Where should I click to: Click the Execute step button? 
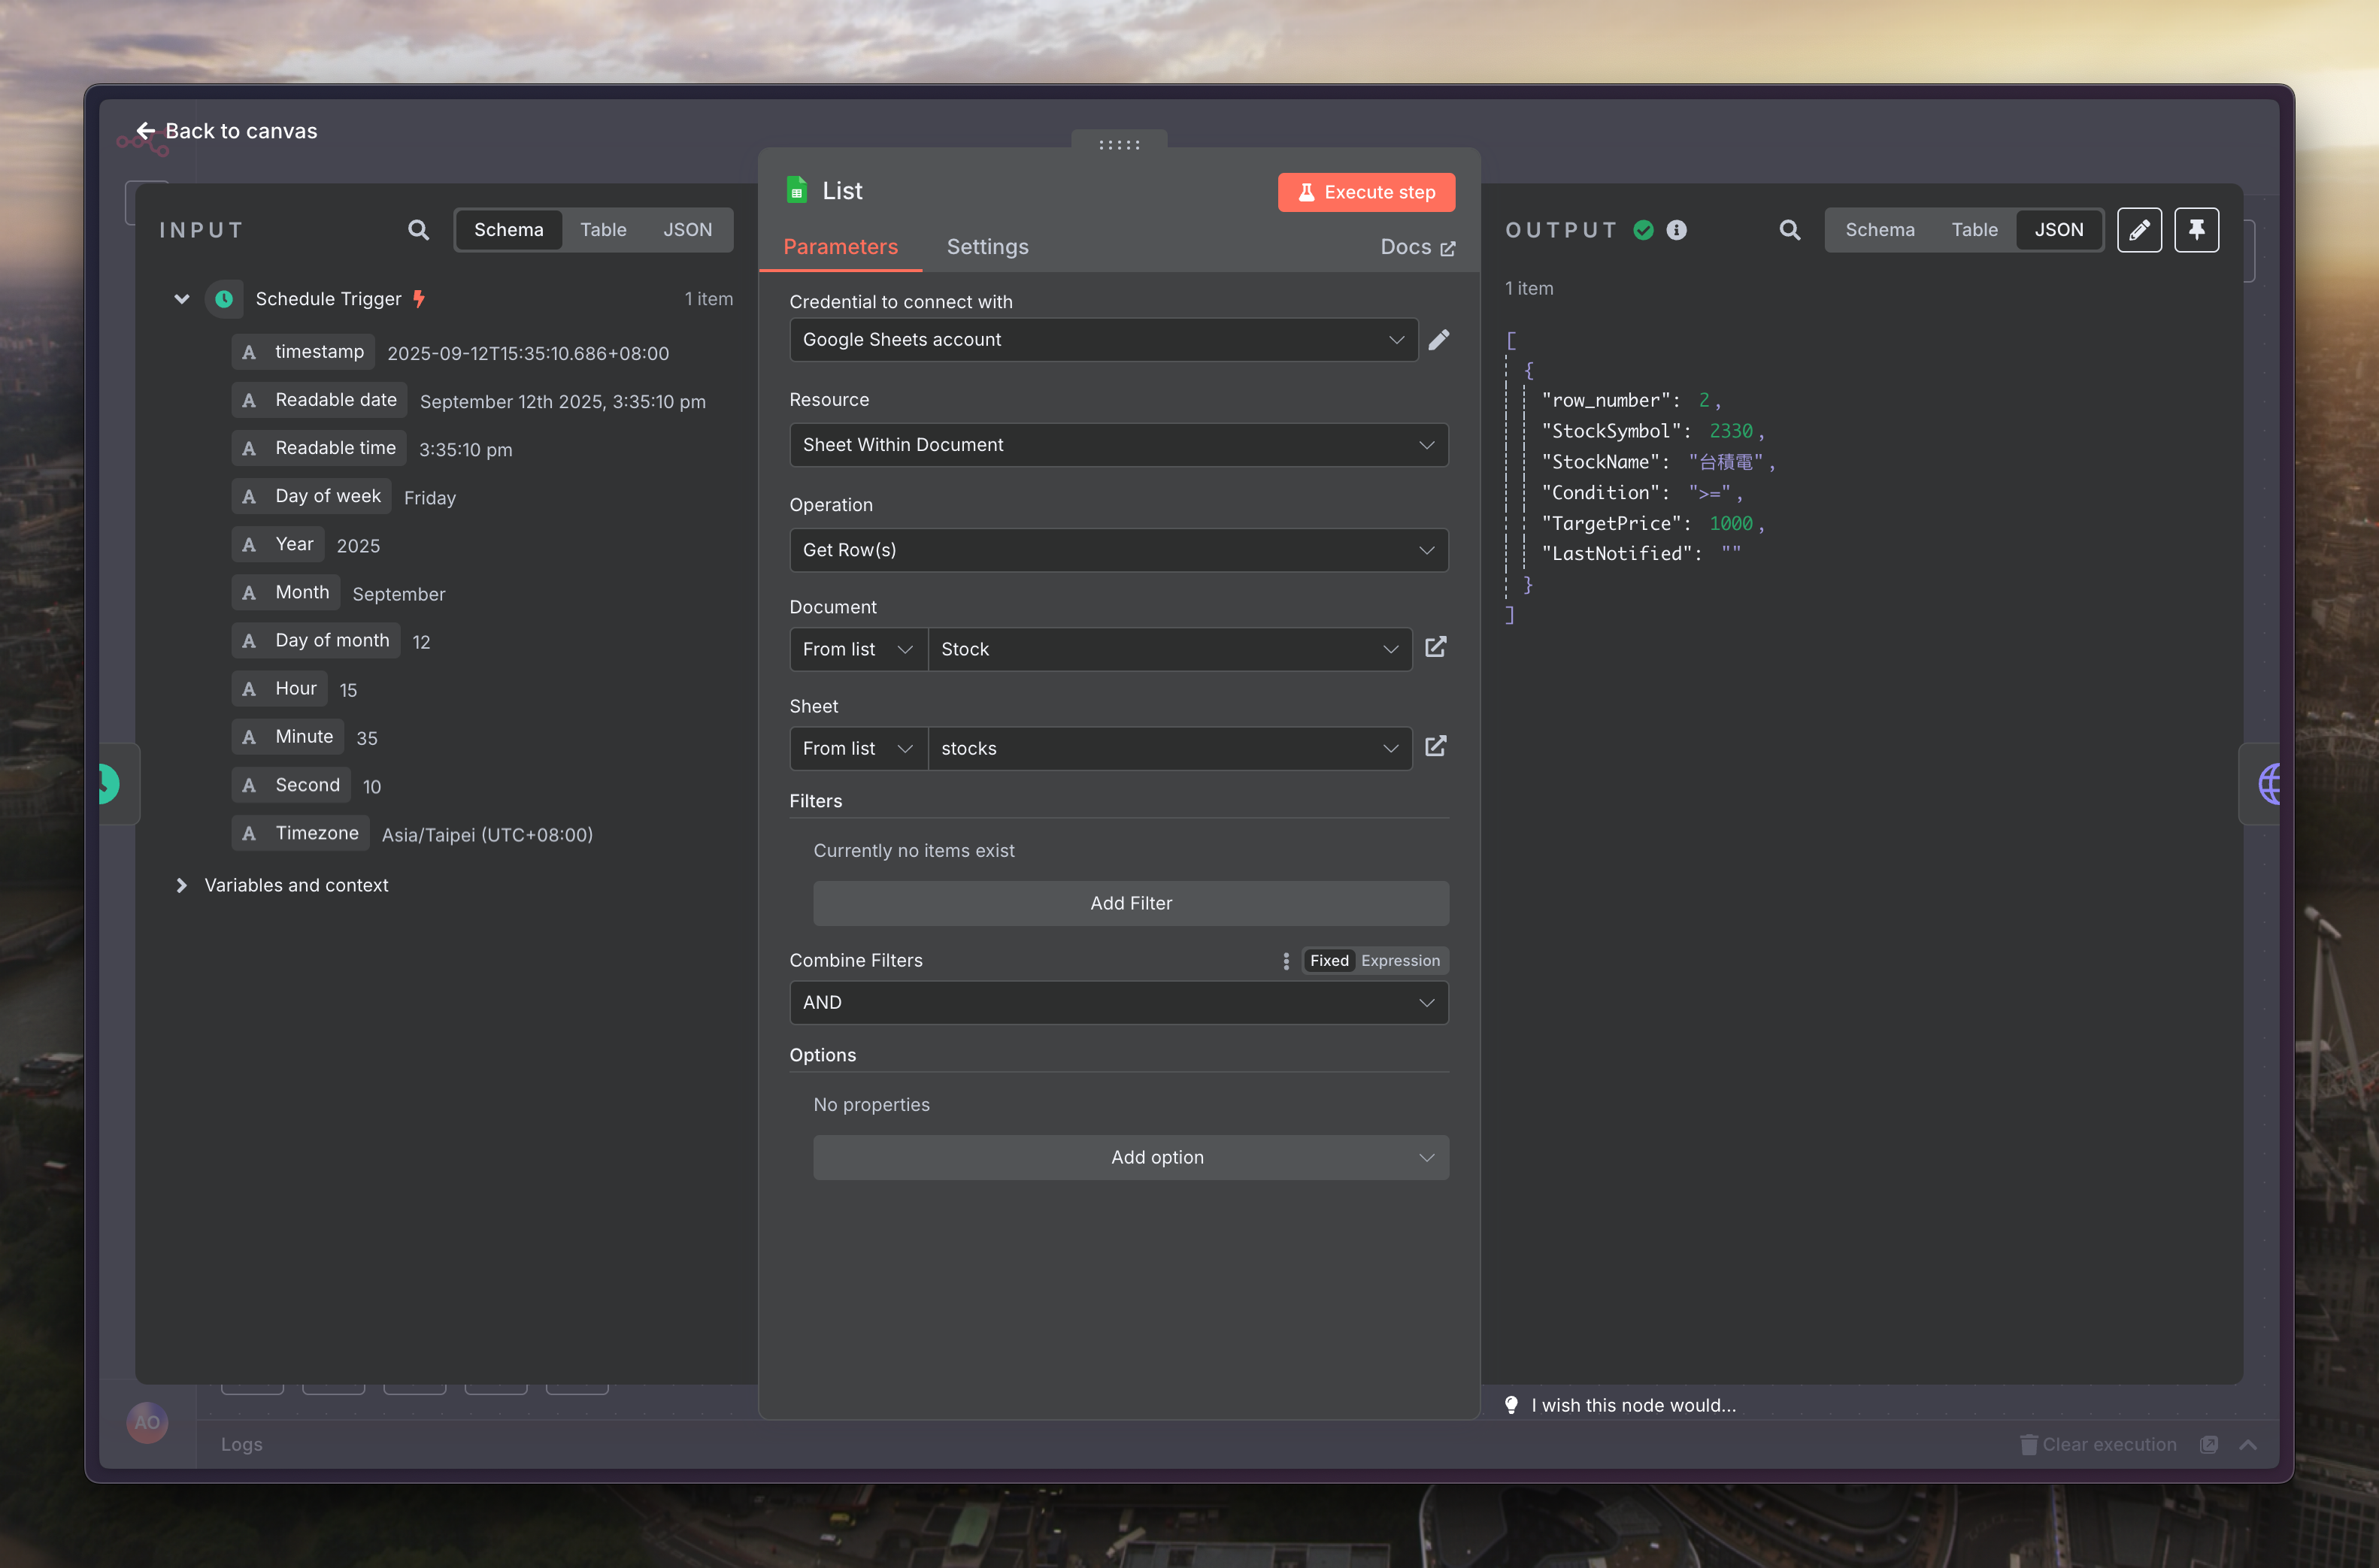1365,192
